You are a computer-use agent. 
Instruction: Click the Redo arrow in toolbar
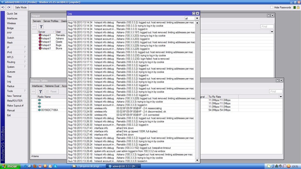click(x=9, y=8)
